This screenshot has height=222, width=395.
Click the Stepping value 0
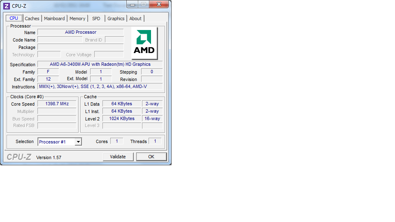(152, 72)
